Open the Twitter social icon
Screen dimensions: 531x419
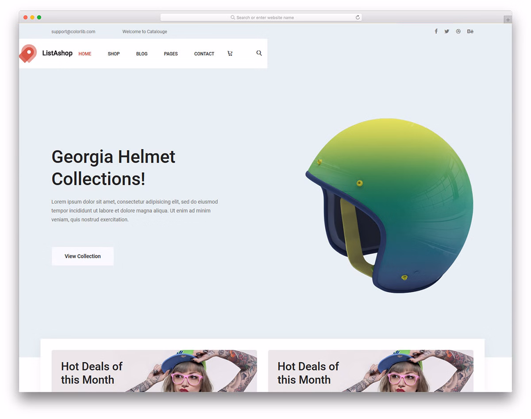coord(447,31)
